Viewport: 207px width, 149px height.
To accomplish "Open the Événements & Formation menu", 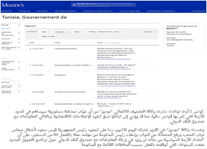I will coord(161,11).
